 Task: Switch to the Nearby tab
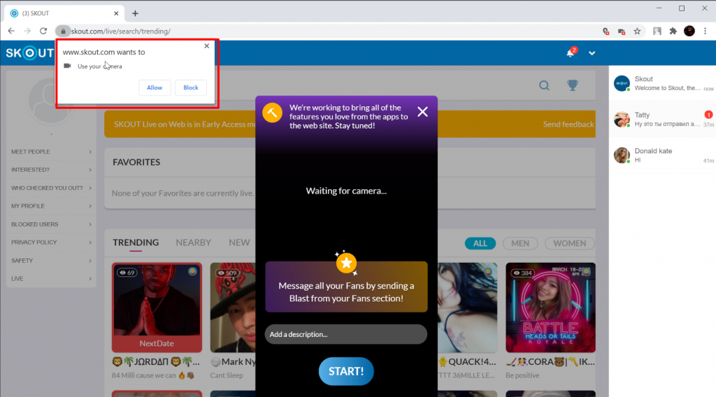194,243
